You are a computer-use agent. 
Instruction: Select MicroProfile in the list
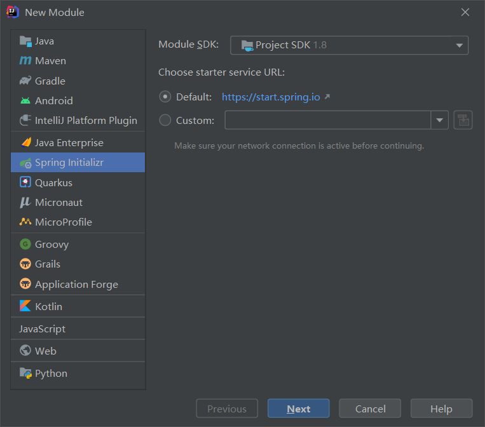click(78, 222)
